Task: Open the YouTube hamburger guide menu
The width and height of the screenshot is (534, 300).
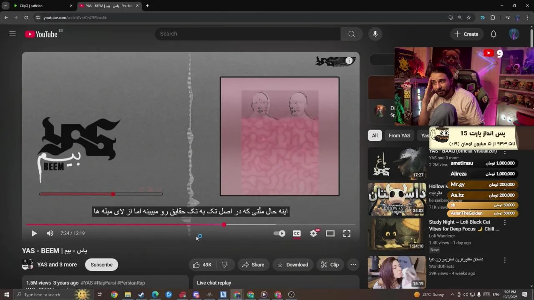Action: click(13, 34)
